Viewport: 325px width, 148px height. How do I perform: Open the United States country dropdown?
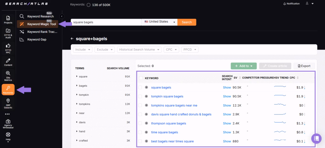[x=159, y=22]
